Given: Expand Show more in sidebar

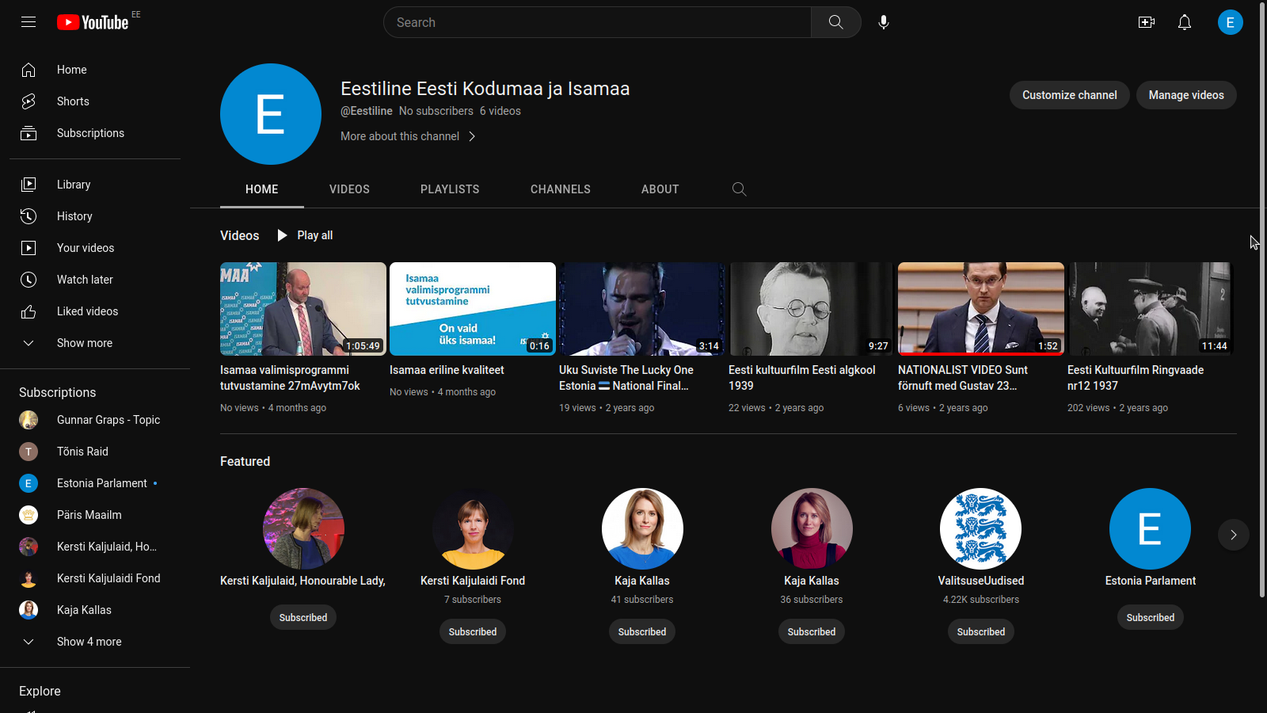Looking at the screenshot, I should click(84, 343).
